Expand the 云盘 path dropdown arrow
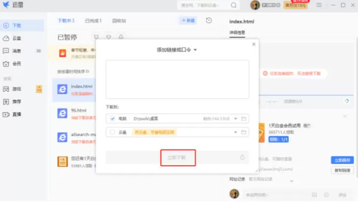This screenshot has width=358, height=202. tap(236, 132)
